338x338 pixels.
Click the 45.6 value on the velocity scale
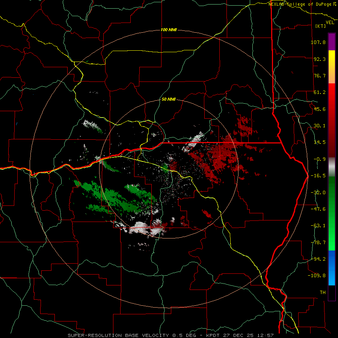click(320, 109)
